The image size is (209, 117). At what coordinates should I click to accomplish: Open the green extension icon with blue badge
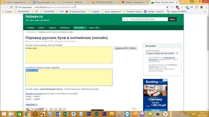187,7
